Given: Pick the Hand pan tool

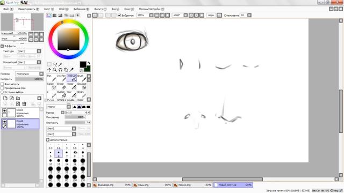Looking at the screenshot, I should coord(66,70).
